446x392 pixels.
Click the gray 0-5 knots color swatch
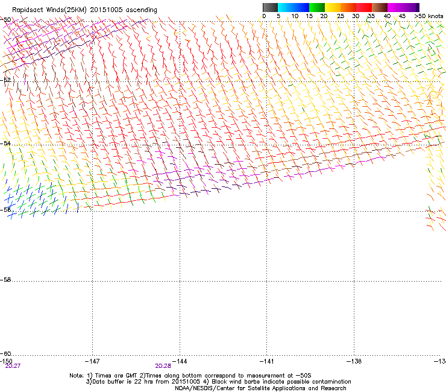(270, 7)
